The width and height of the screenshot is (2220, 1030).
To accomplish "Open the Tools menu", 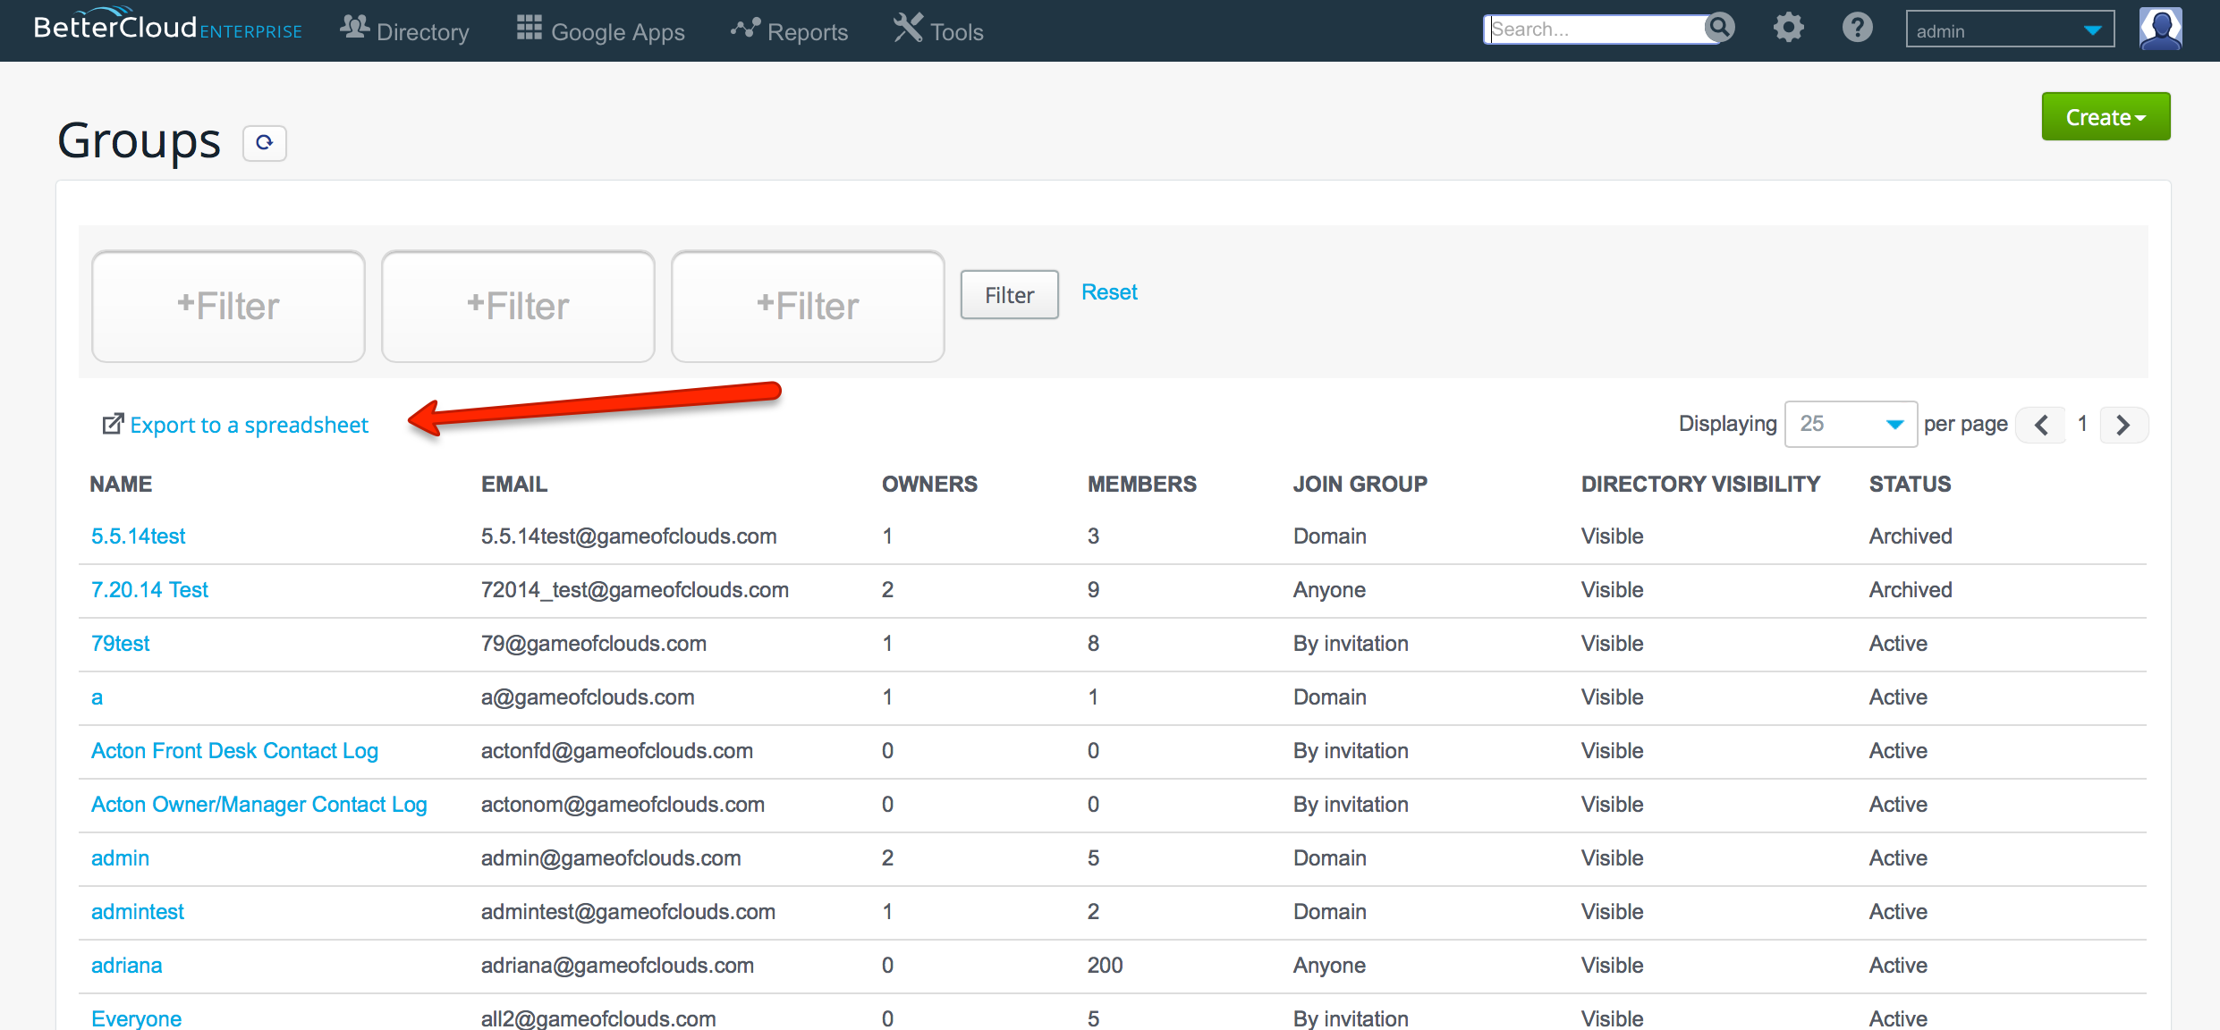I will tap(938, 30).
